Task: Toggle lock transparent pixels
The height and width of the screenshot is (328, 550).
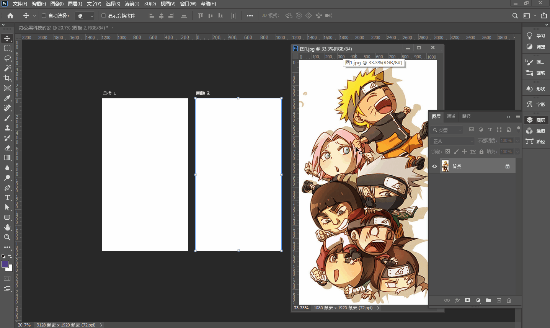Action: tap(447, 152)
